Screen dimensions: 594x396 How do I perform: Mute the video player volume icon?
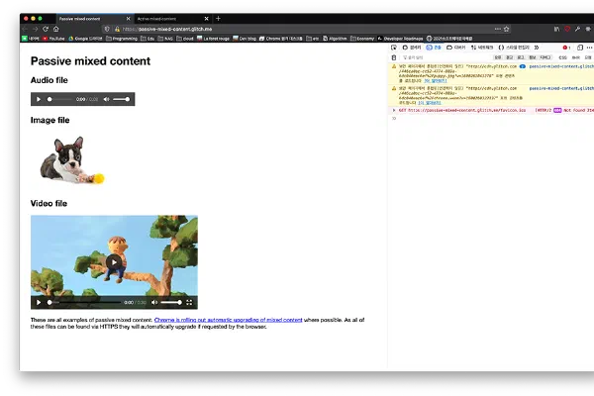(x=154, y=302)
